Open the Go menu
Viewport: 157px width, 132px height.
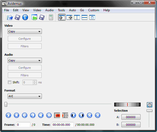pos(82,10)
